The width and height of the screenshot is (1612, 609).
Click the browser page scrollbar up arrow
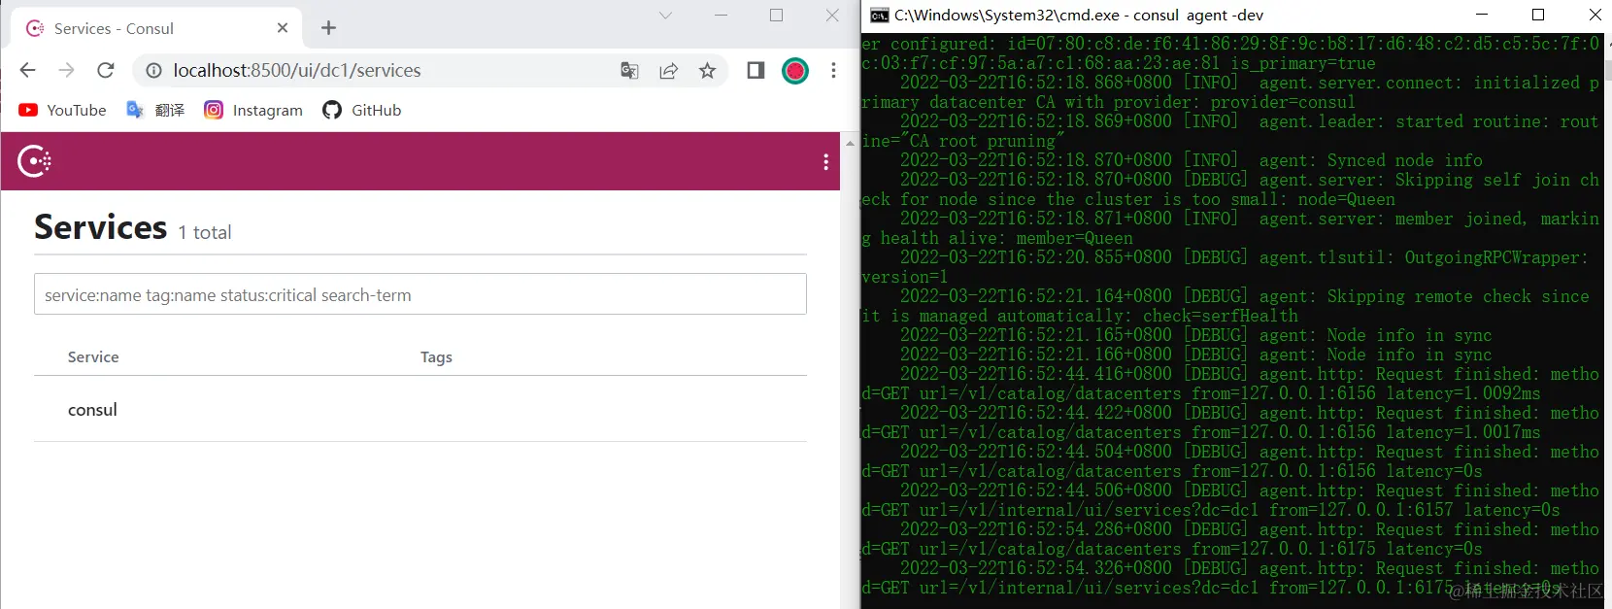pos(850,143)
